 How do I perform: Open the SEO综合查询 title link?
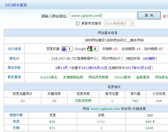click(16, 5)
